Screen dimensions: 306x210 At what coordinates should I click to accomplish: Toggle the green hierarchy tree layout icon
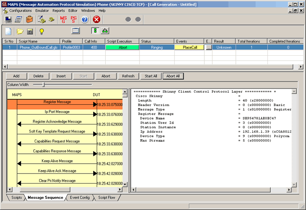tap(105, 31)
